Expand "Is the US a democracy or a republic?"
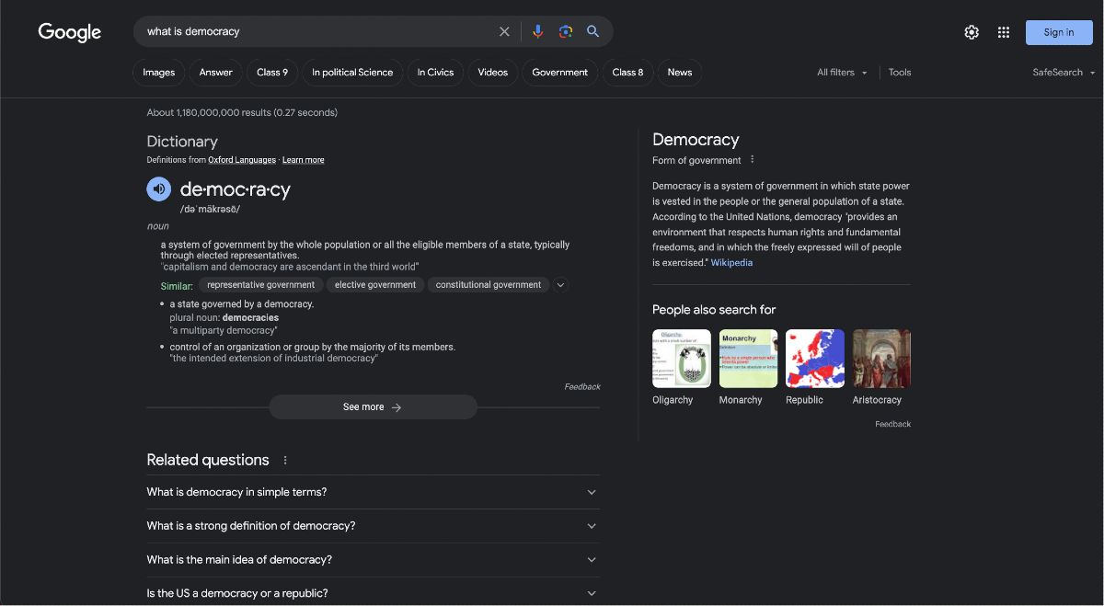 click(374, 592)
